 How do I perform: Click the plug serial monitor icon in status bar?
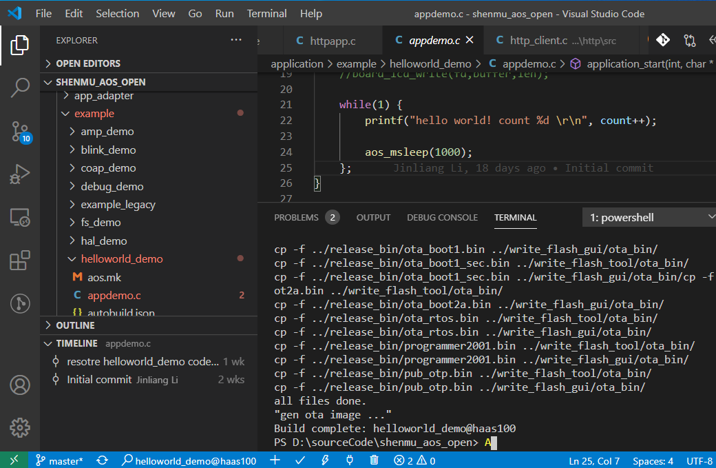coord(349,460)
